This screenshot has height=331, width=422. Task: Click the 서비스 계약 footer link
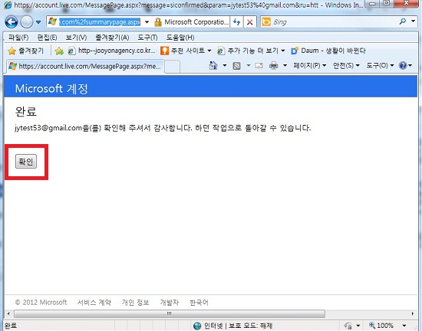(x=94, y=303)
